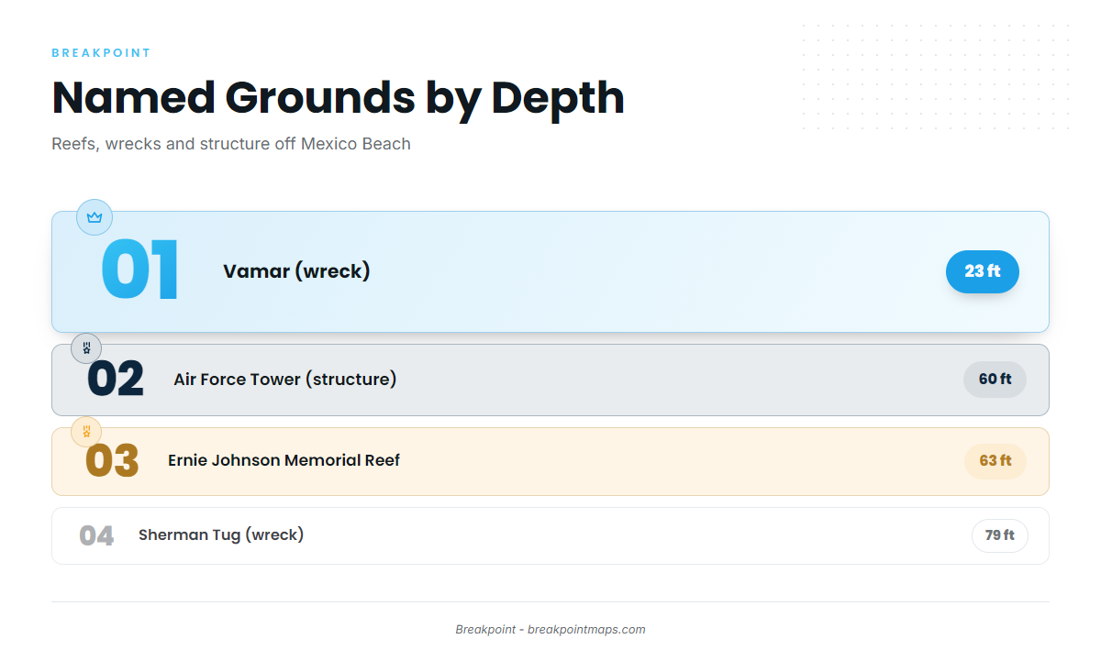Select the 60 ft depth badge
The image size is (1101, 661).
995,380
